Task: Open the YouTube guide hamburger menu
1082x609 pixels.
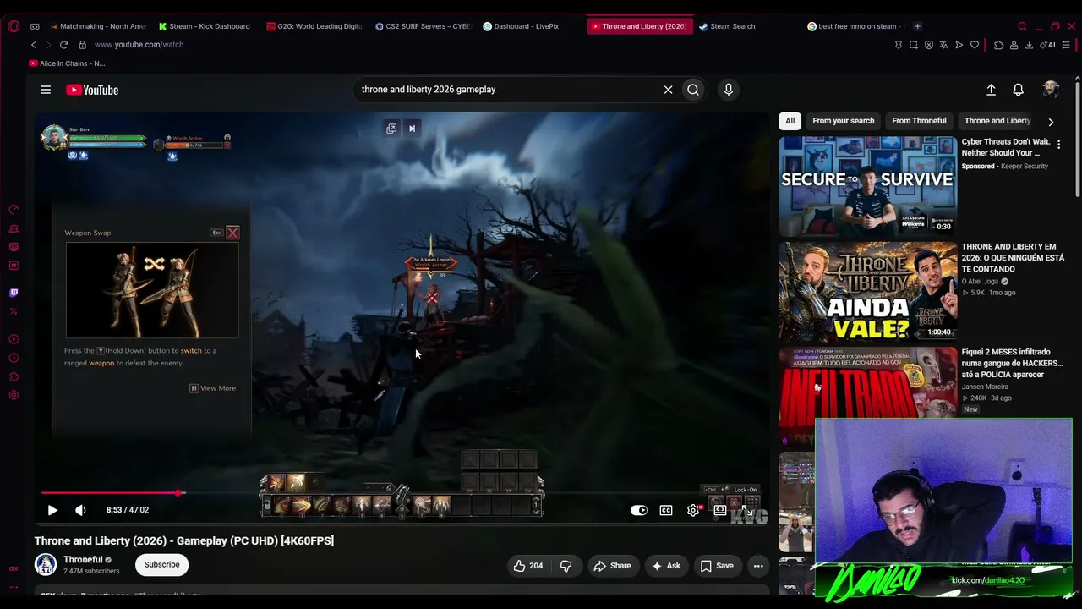Action: coord(46,90)
